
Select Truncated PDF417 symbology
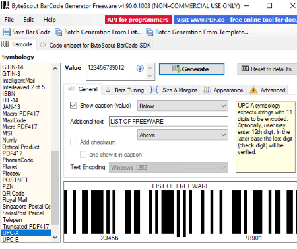tap(26, 227)
